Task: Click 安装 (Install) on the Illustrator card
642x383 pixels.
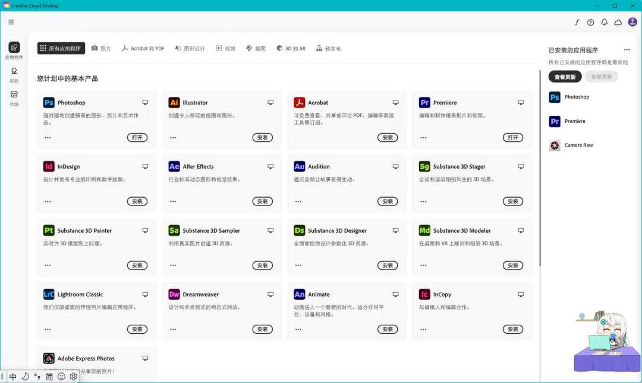Action: pyautogui.click(x=263, y=138)
